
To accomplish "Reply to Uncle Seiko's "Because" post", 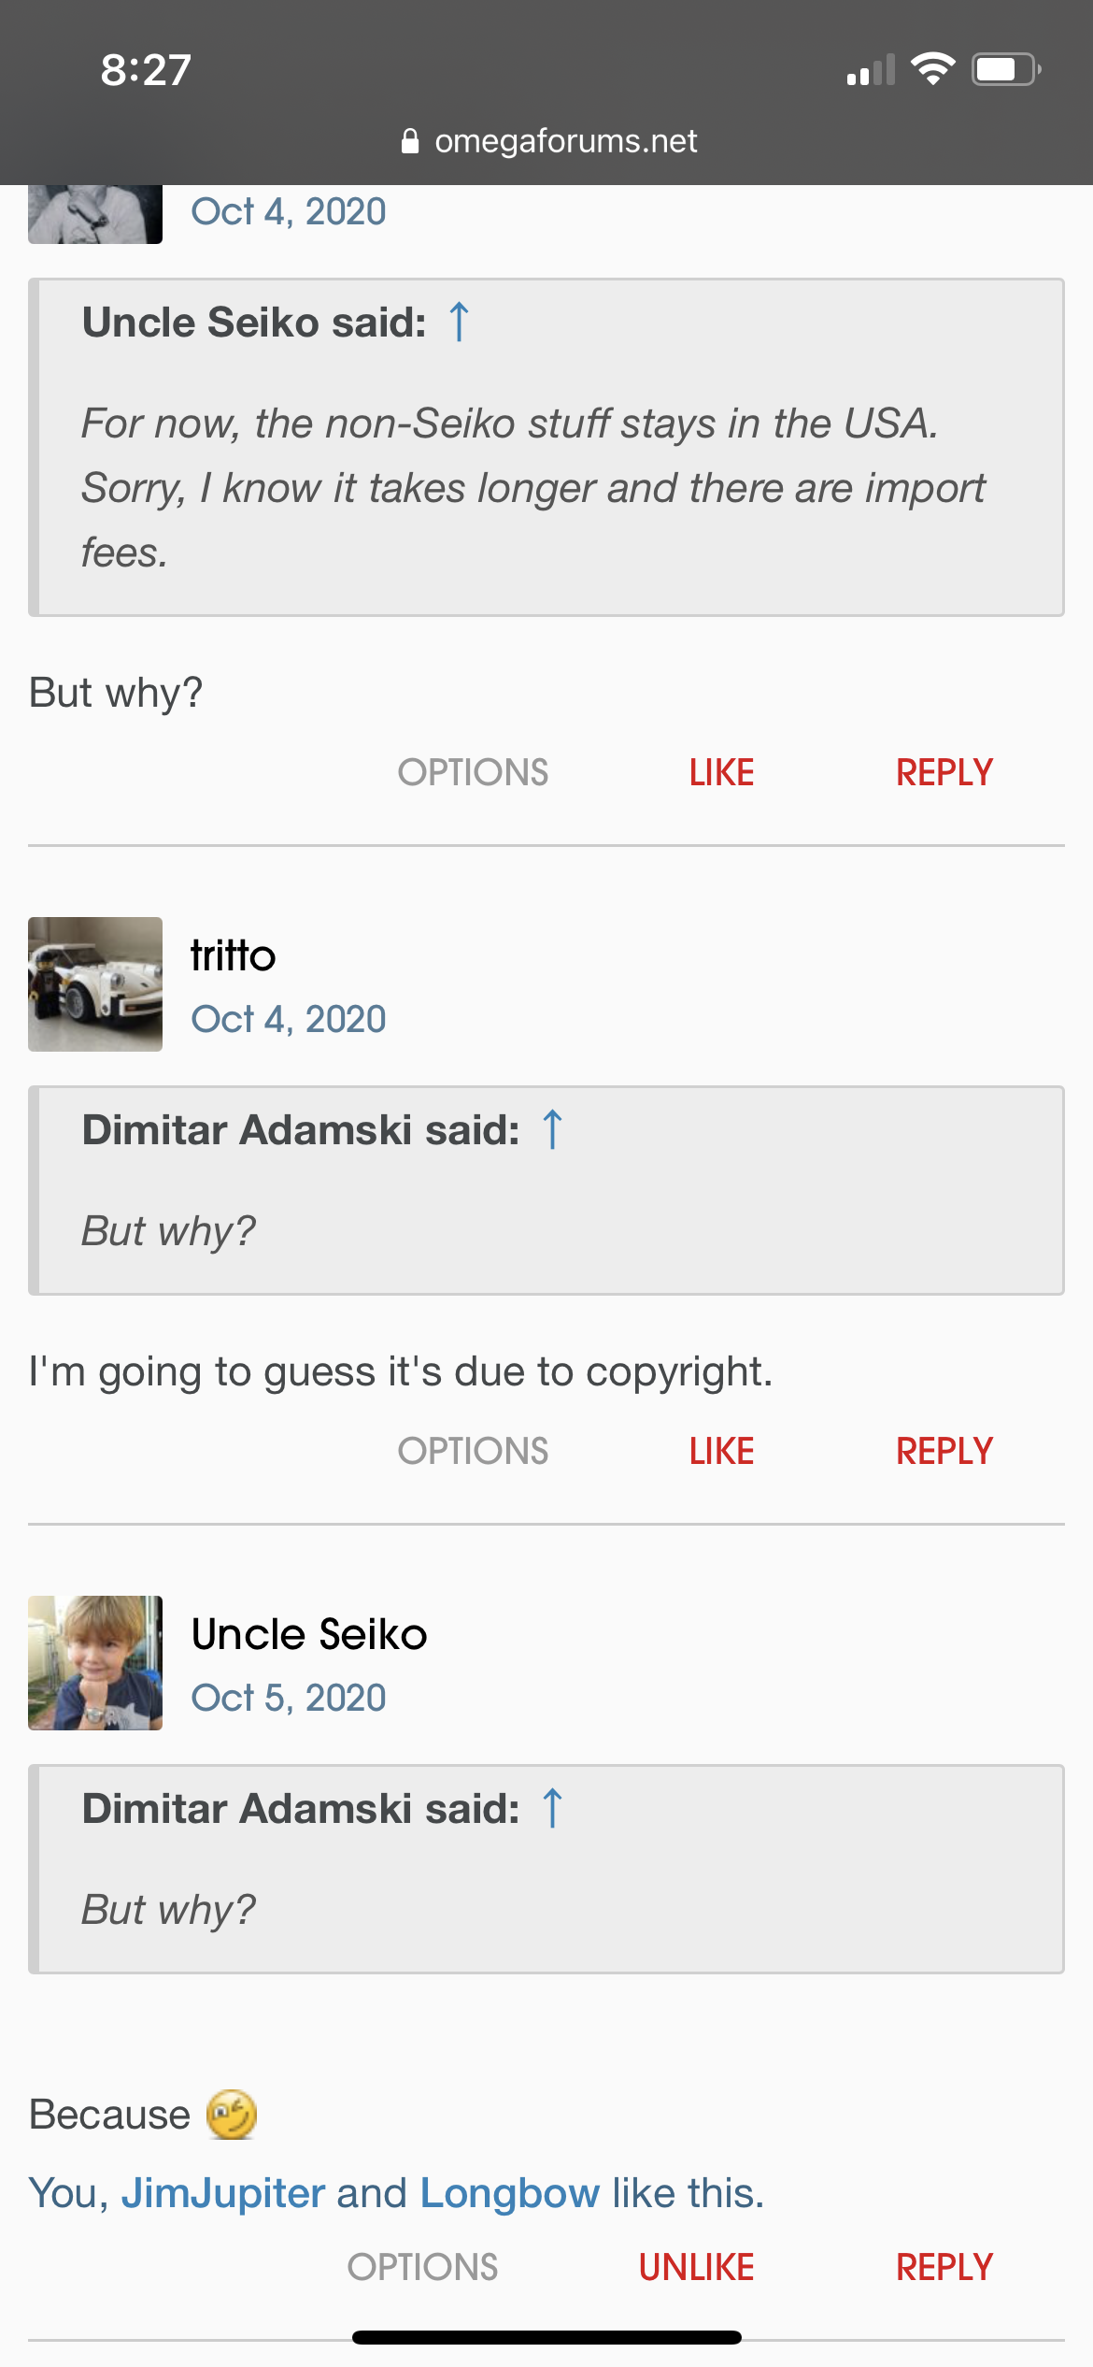I will [944, 2268].
